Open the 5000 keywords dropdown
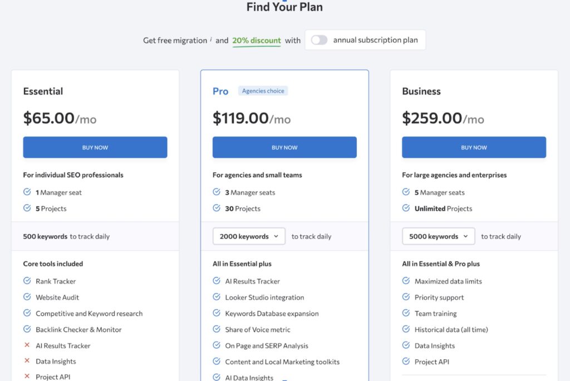This screenshot has width=570, height=381. pos(439,236)
